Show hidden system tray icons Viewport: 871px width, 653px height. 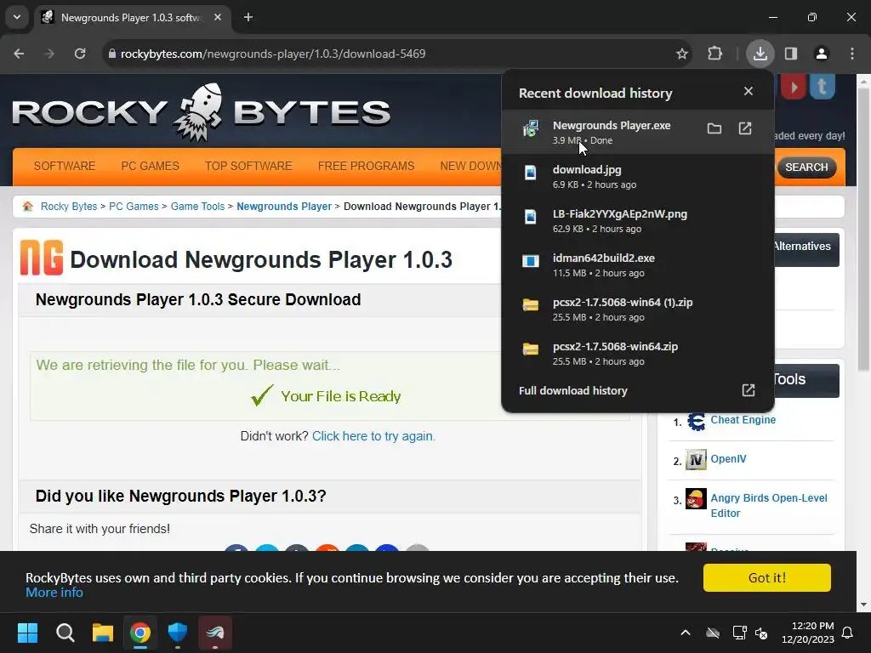tap(686, 633)
